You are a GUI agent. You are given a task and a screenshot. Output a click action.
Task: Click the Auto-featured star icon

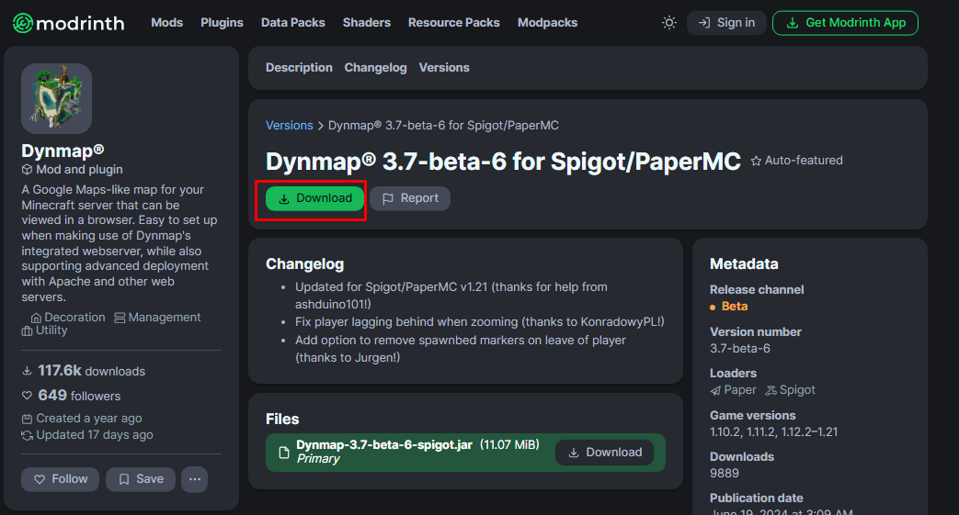[756, 161]
